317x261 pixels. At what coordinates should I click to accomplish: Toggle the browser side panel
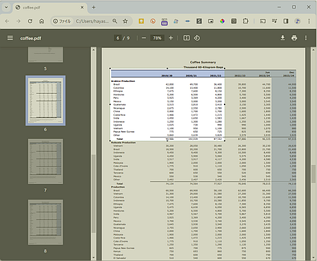click(286, 21)
